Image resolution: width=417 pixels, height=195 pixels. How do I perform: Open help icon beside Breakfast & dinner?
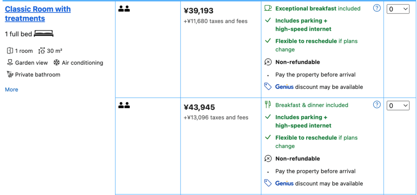[x=377, y=105]
